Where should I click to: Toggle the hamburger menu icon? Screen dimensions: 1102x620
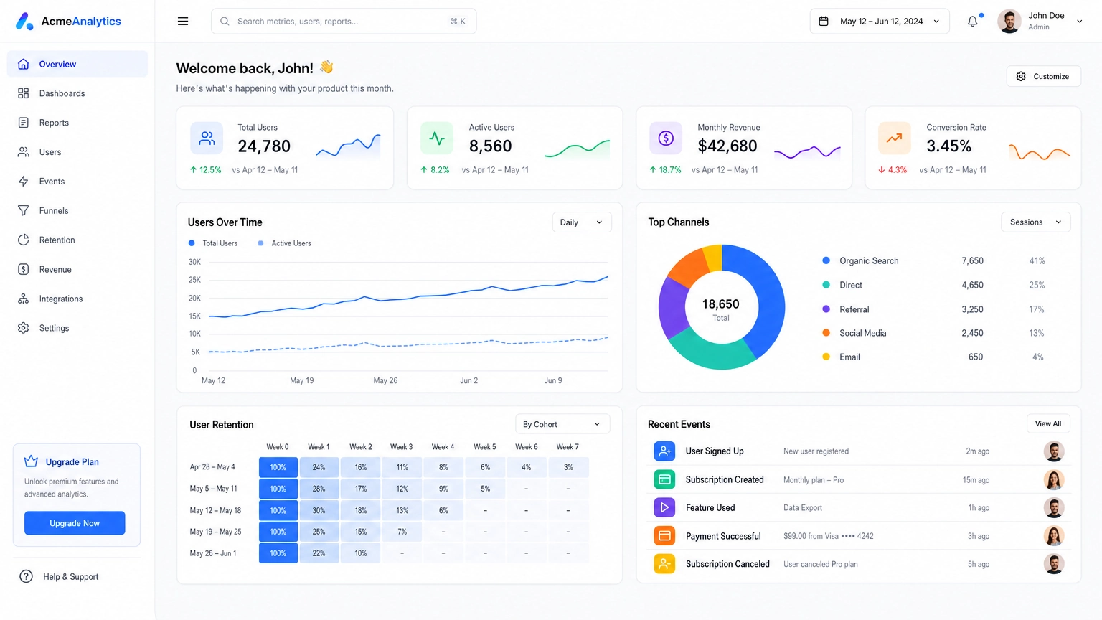coord(183,22)
